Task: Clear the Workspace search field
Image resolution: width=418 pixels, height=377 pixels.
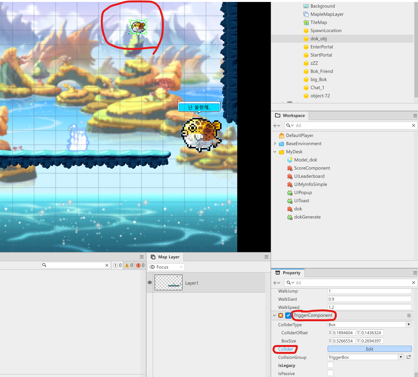Action: click(413, 126)
